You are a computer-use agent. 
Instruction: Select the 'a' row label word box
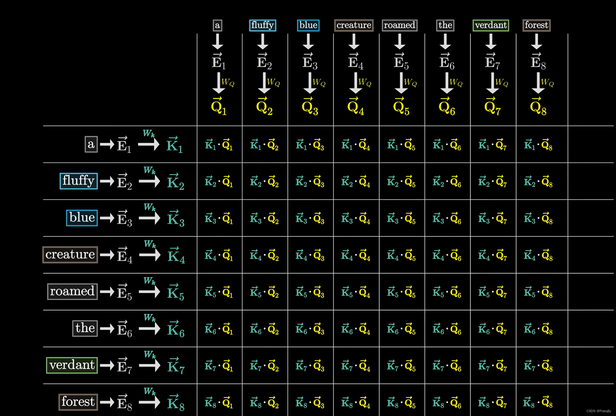point(91,144)
